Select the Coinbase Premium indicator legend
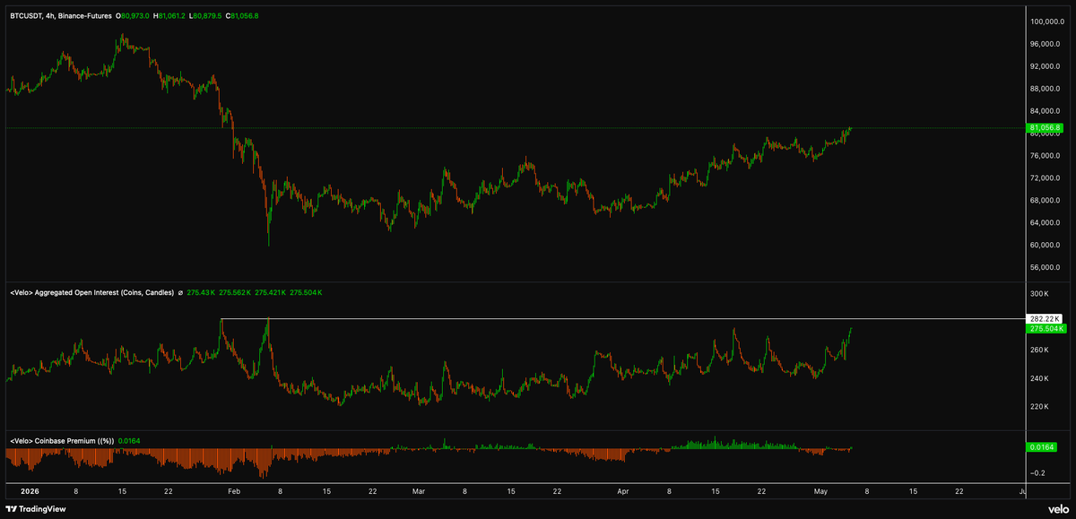Viewport: 1076px width, 519px height. (x=60, y=440)
